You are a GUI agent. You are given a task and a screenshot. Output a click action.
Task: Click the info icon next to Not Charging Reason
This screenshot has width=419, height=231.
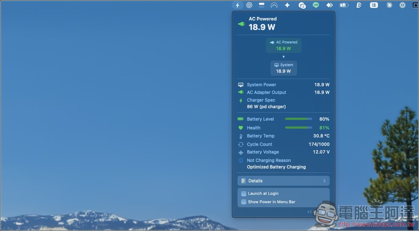point(241,160)
